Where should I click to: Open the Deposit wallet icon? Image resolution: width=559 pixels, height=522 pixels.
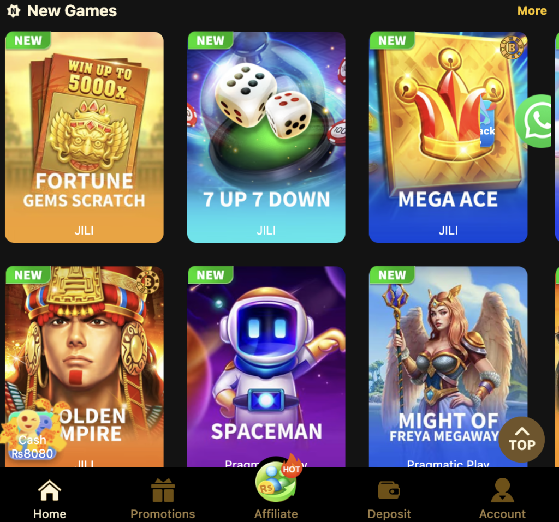tap(389, 491)
